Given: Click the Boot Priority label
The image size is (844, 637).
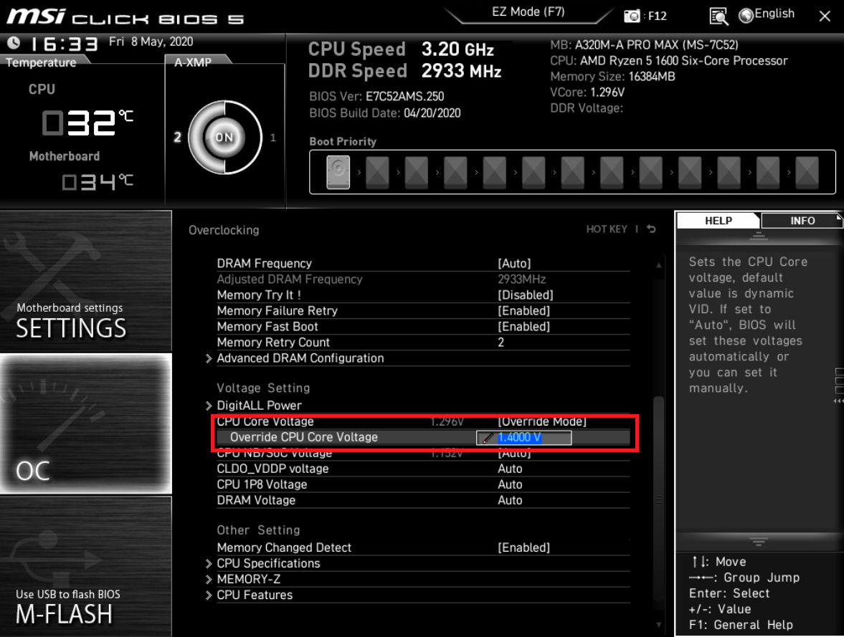Looking at the screenshot, I should [343, 141].
